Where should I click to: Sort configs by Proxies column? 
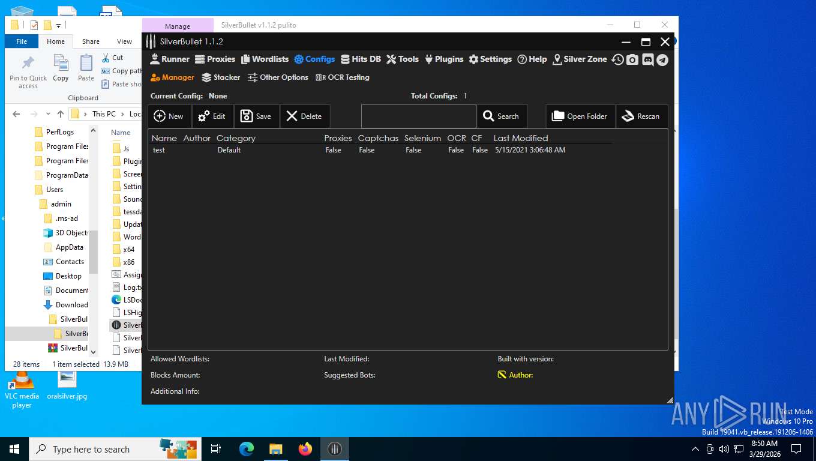(x=338, y=138)
